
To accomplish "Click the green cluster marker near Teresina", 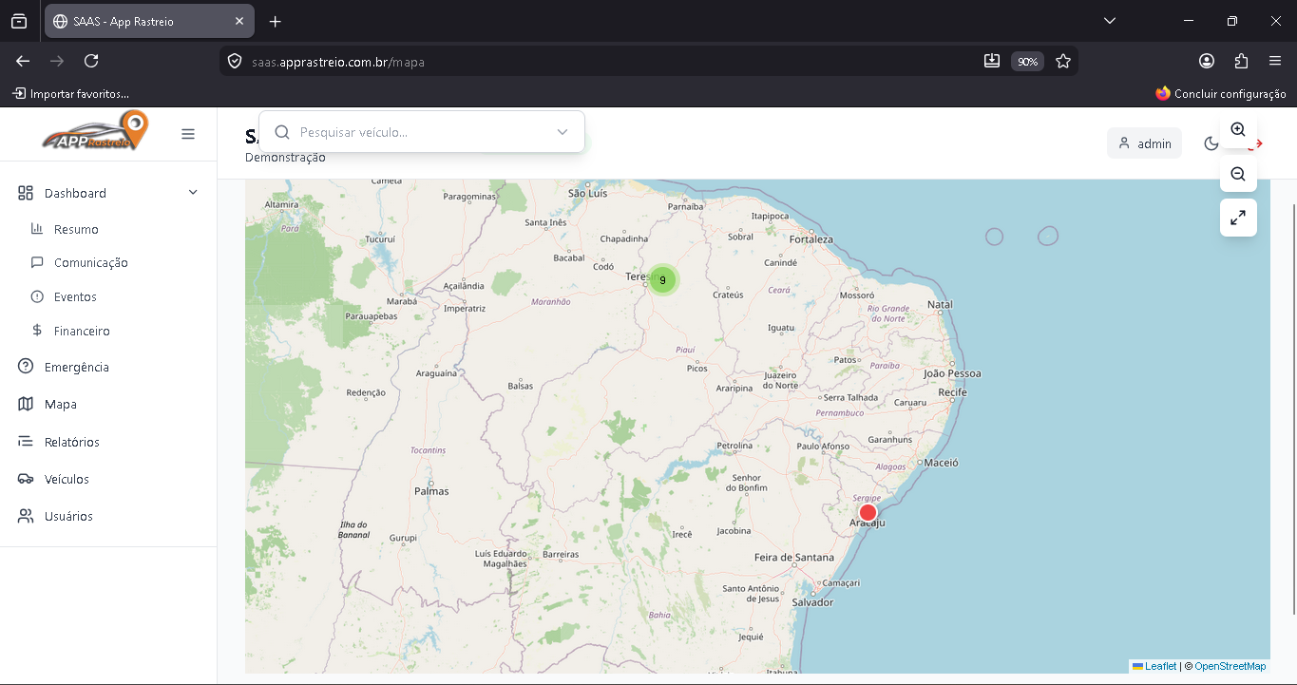I will click(x=663, y=279).
